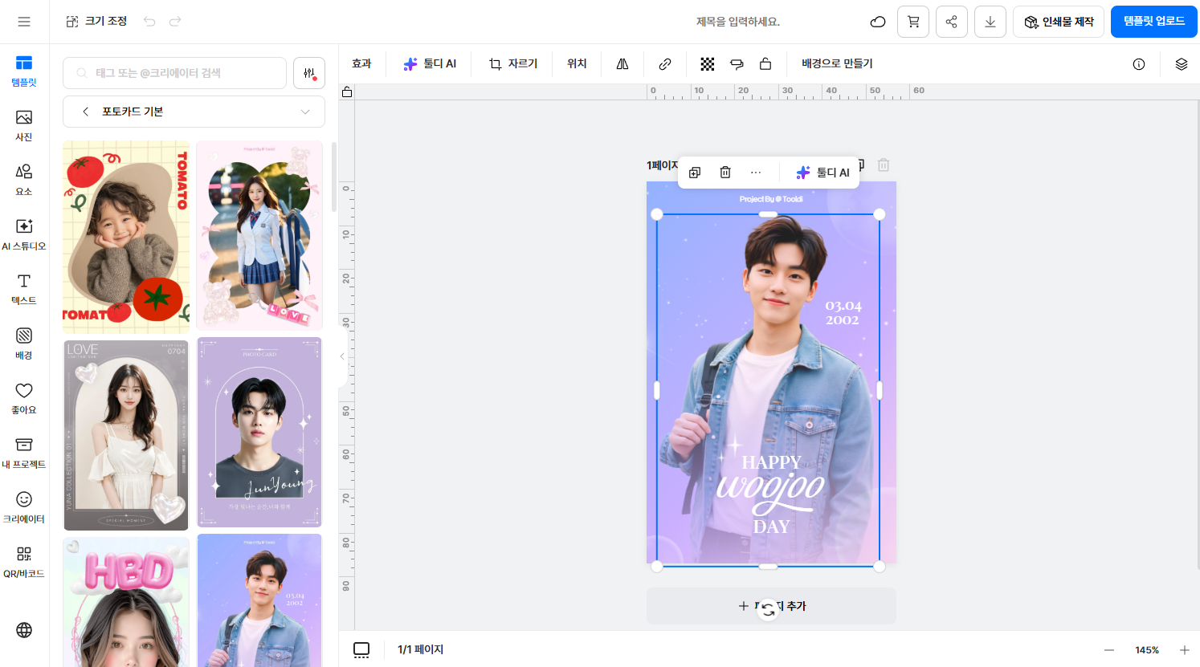The image size is (1200, 667).
Task: Open the 사진 sidebar tab
Action: 24,125
